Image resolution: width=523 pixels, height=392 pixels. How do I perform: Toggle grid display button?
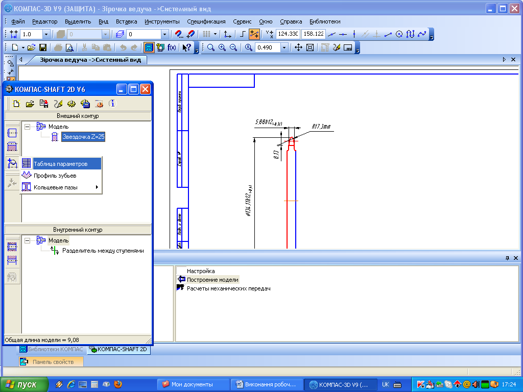[206, 34]
